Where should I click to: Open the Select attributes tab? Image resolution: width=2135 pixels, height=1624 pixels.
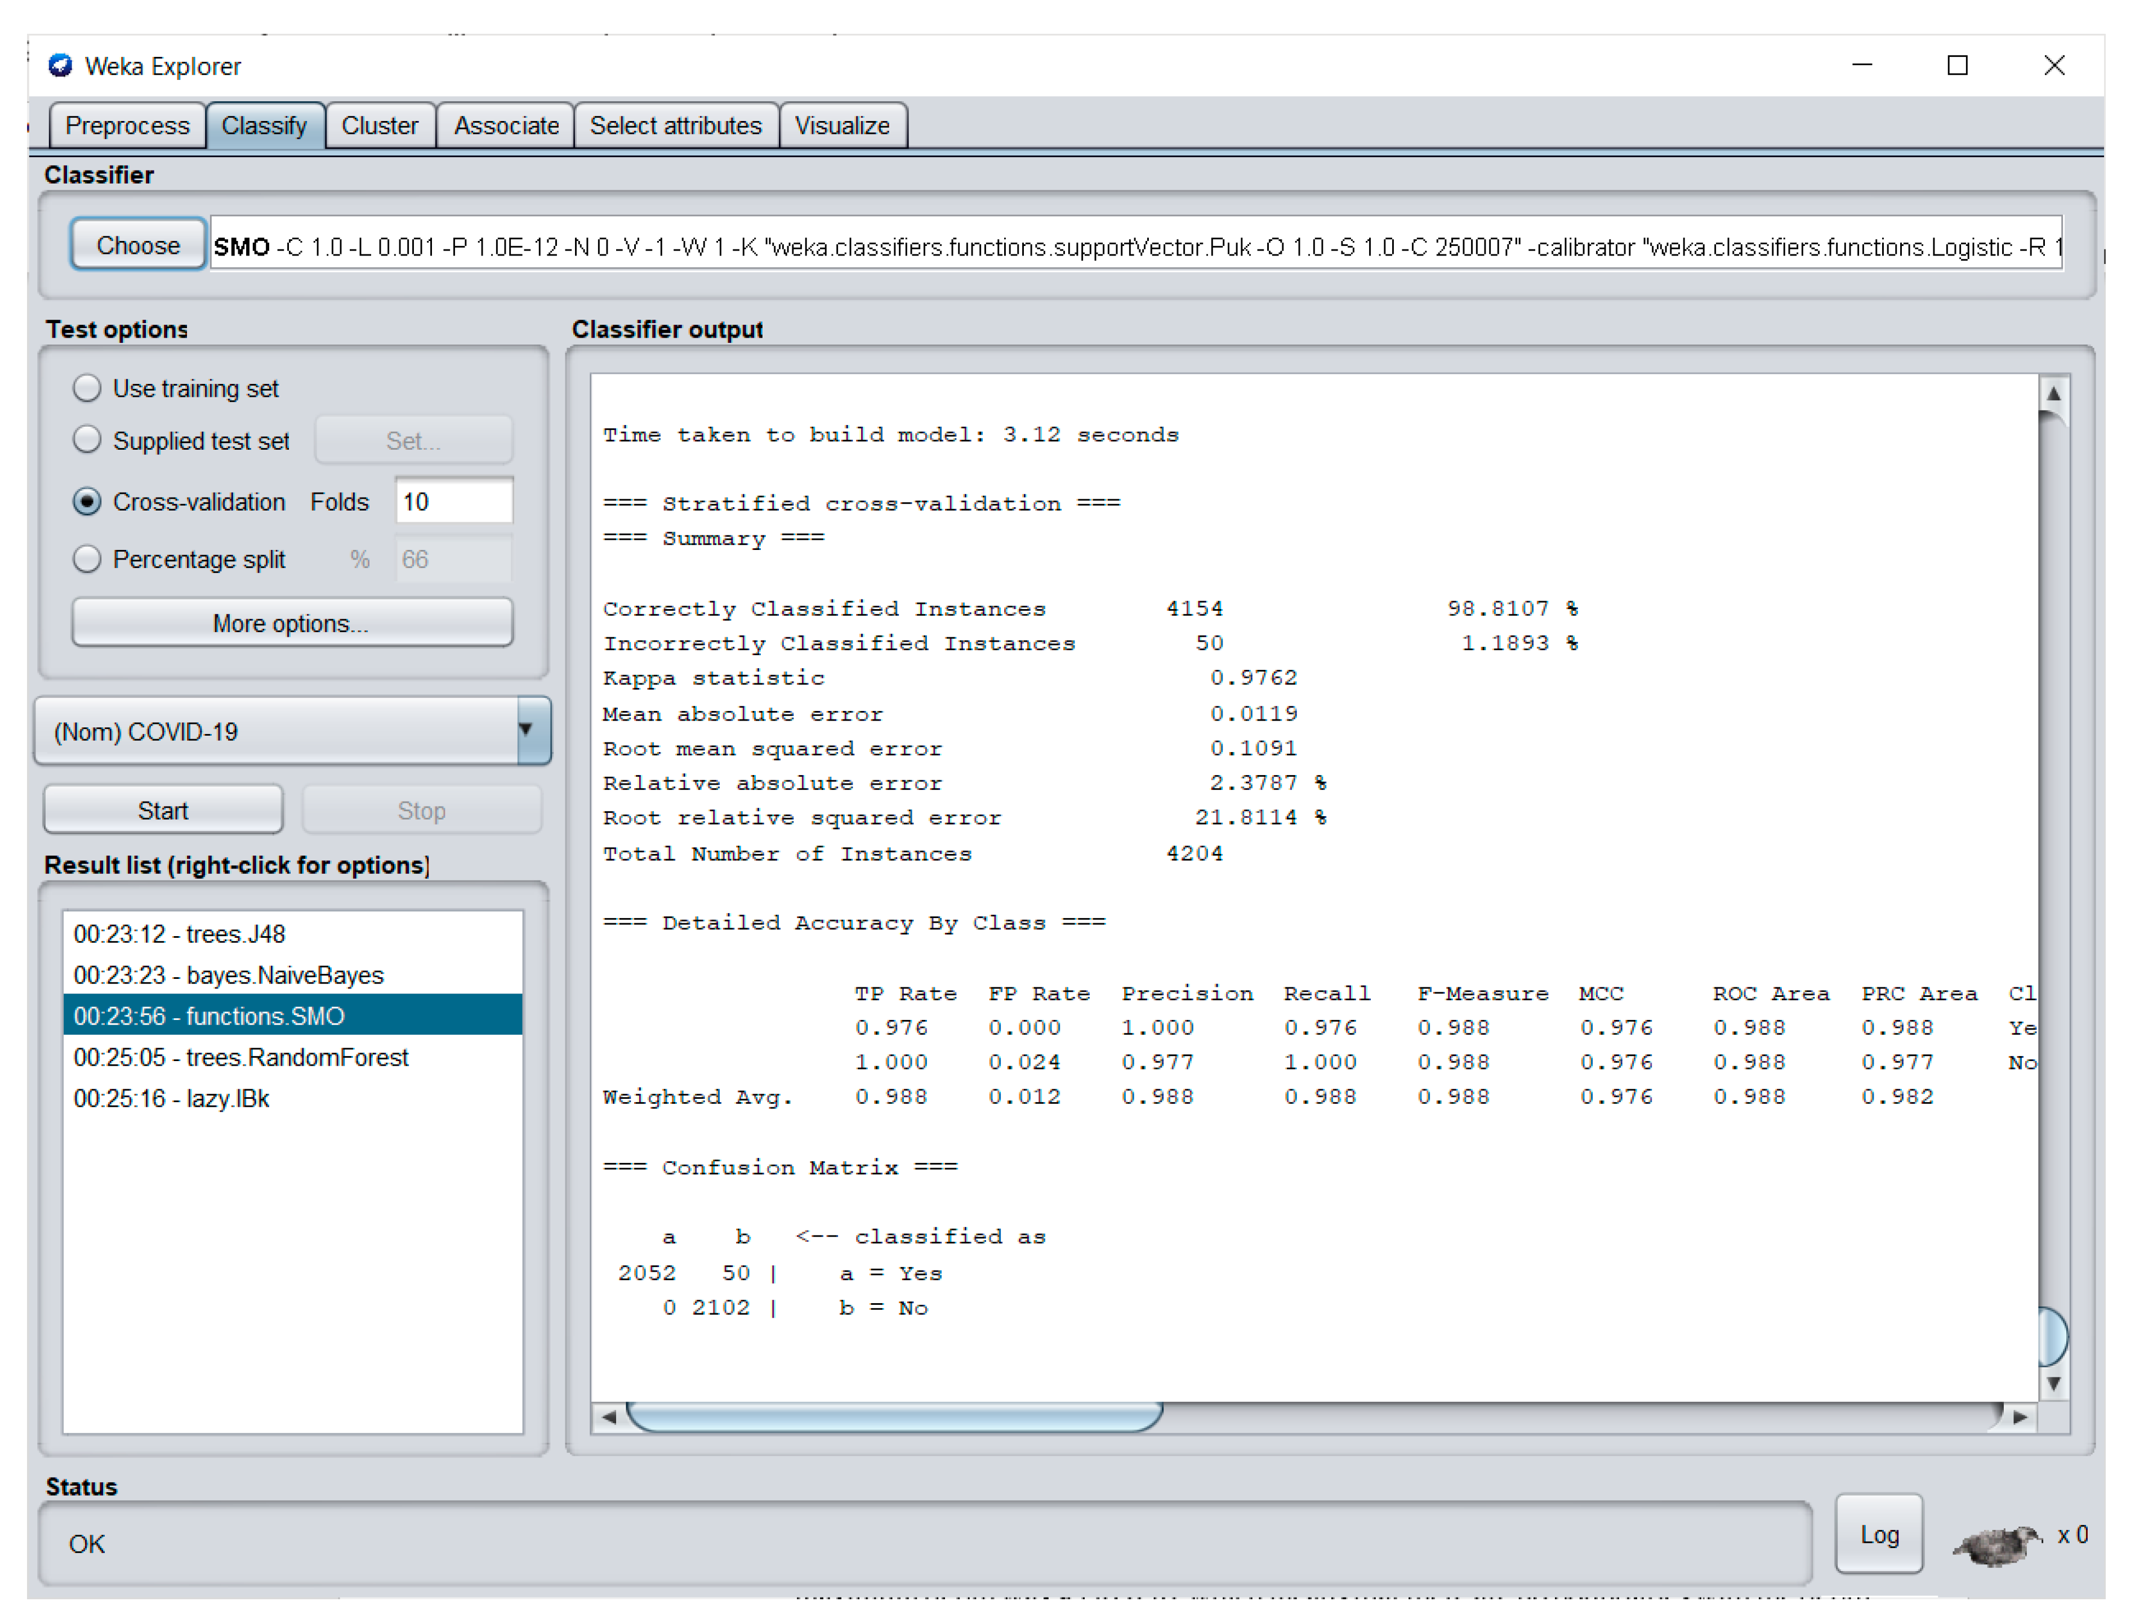(x=675, y=126)
